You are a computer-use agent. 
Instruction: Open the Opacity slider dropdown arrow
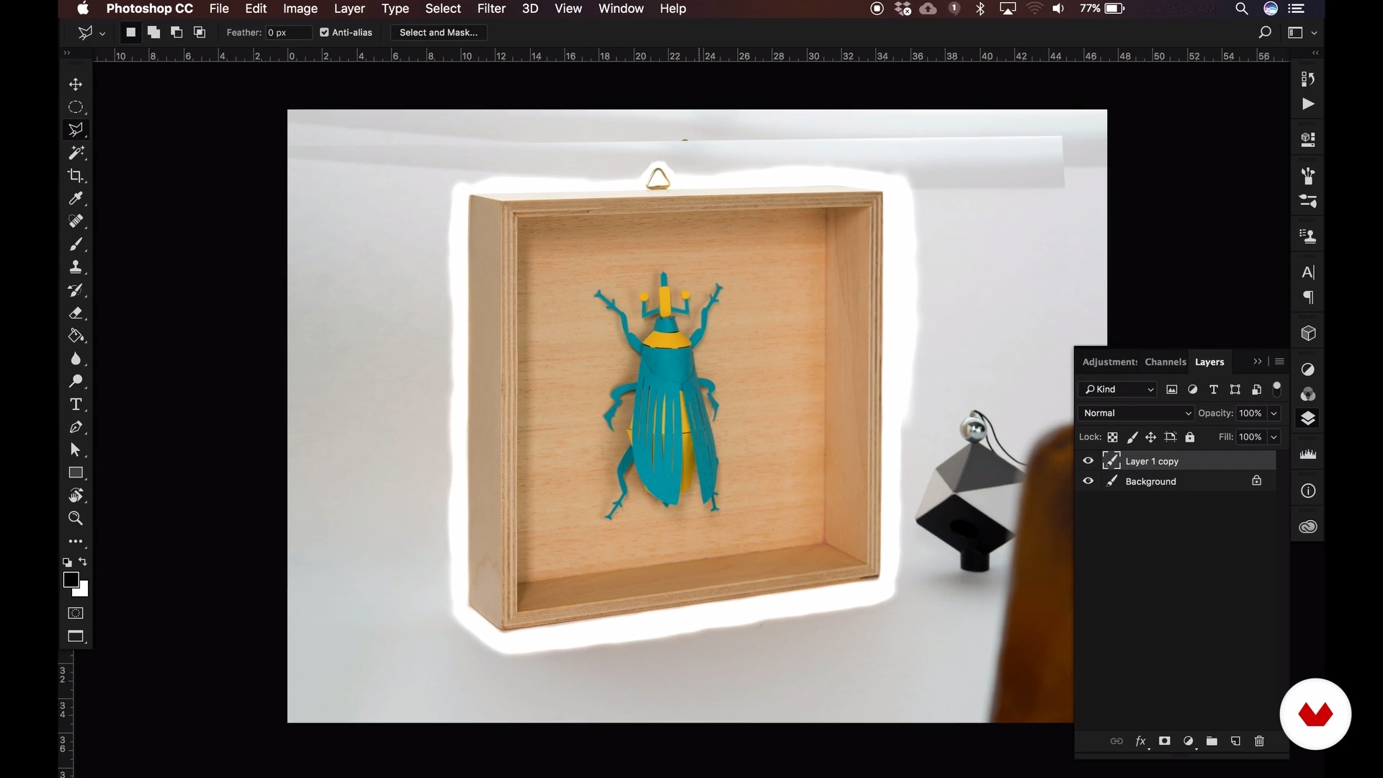(x=1274, y=413)
